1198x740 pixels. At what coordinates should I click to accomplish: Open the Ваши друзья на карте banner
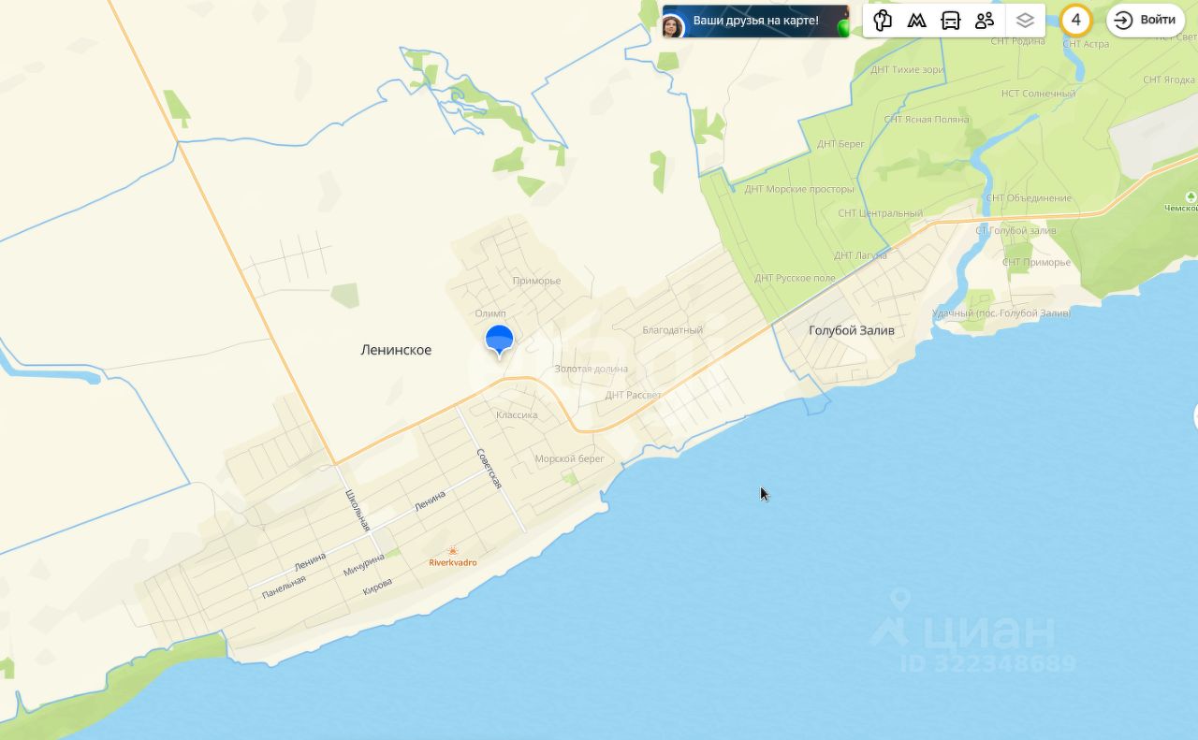tap(755, 21)
